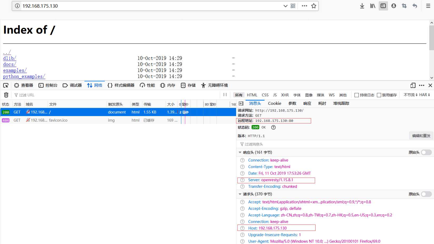The height and width of the screenshot is (244, 434).
Task: Switch to the 无障碍环境 accessibility tab
Action: coord(214,85)
